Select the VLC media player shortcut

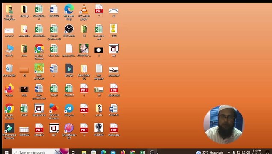point(84,12)
